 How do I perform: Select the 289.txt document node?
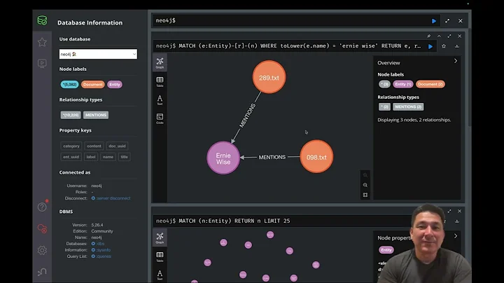(269, 77)
